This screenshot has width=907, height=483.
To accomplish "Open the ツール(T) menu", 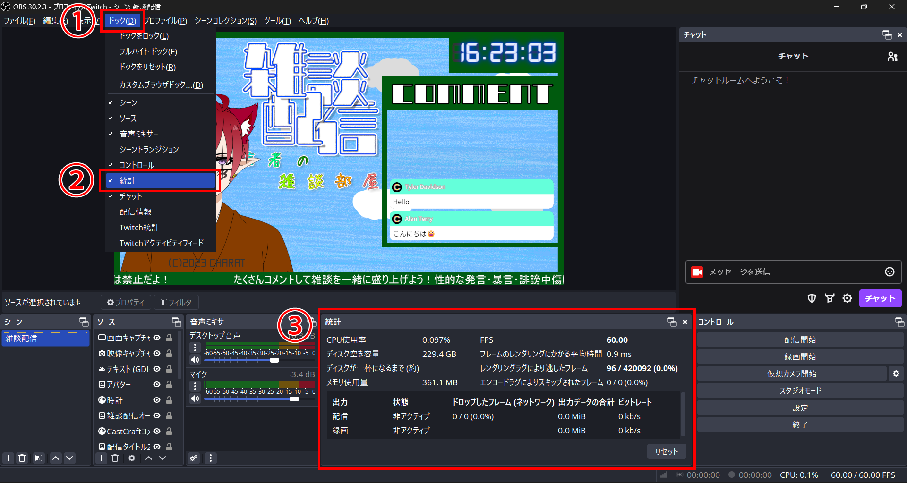I will [x=277, y=21].
